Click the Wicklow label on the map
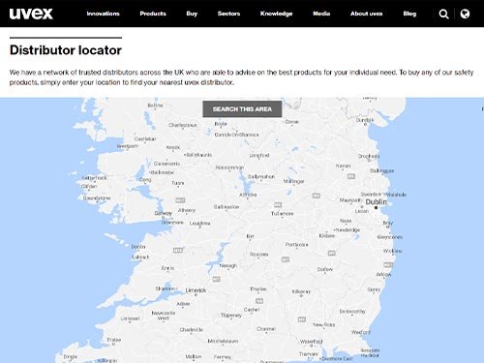Viewport: 484px width, 363px height. point(393,251)
